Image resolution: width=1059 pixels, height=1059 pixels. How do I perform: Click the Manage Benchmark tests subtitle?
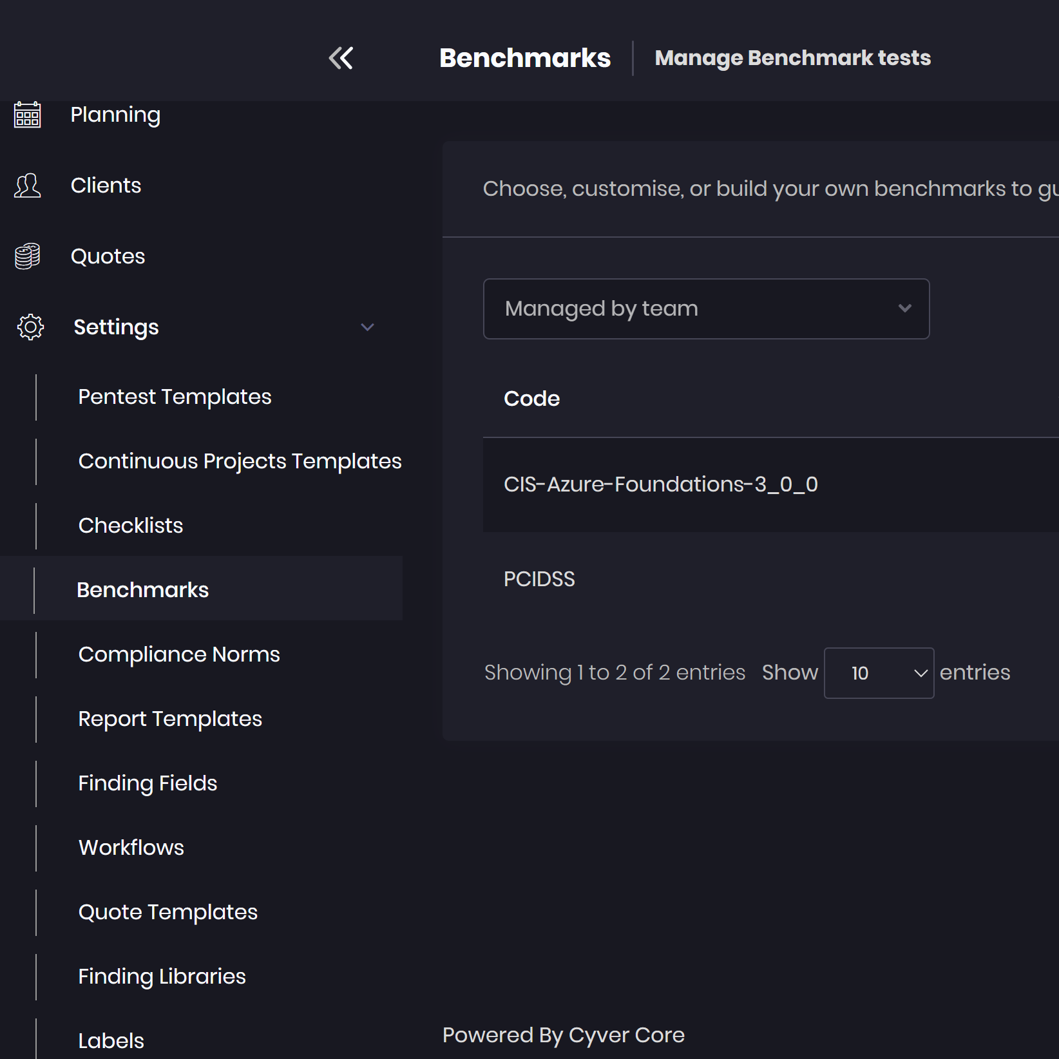793,58
